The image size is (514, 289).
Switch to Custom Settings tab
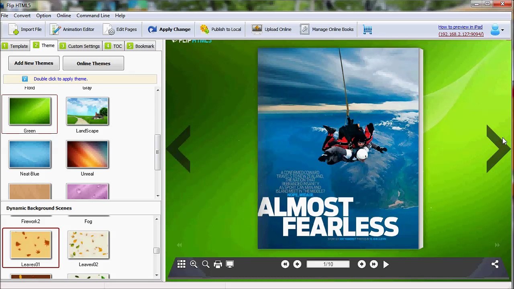point(80,46)
